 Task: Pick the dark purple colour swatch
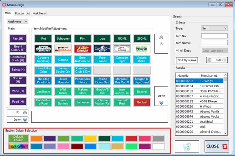coord(50,138)
